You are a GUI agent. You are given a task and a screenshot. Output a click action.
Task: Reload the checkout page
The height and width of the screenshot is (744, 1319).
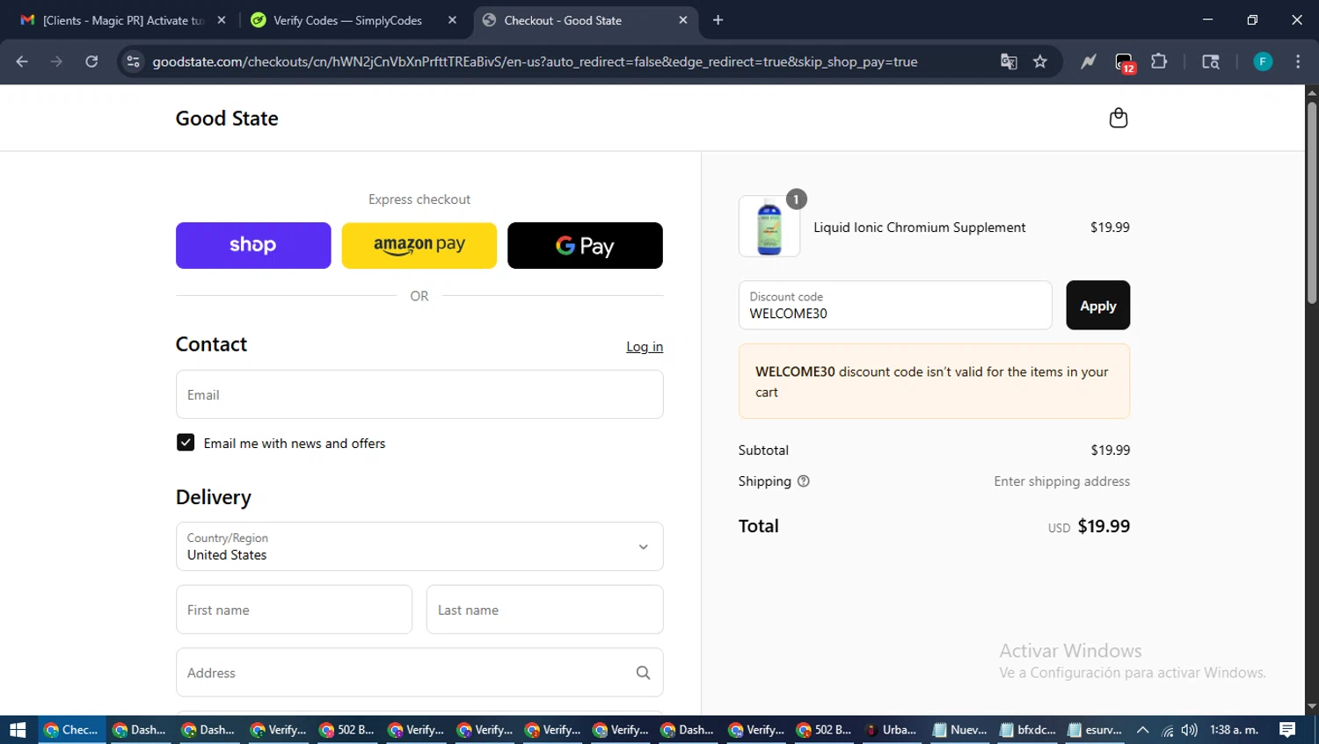click(x=91, y=61)
